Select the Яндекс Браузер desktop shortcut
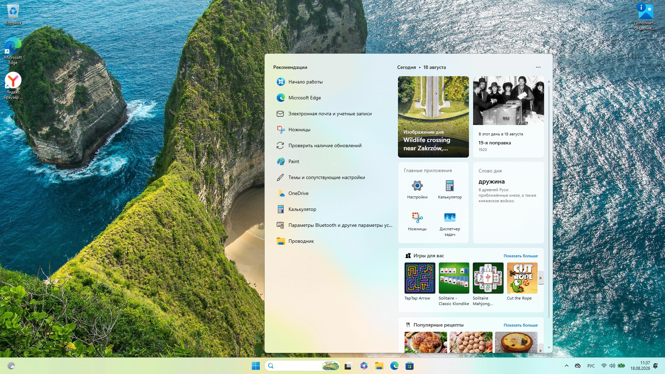665x374 pixels. pyautogui.click(x=13, y=86)
